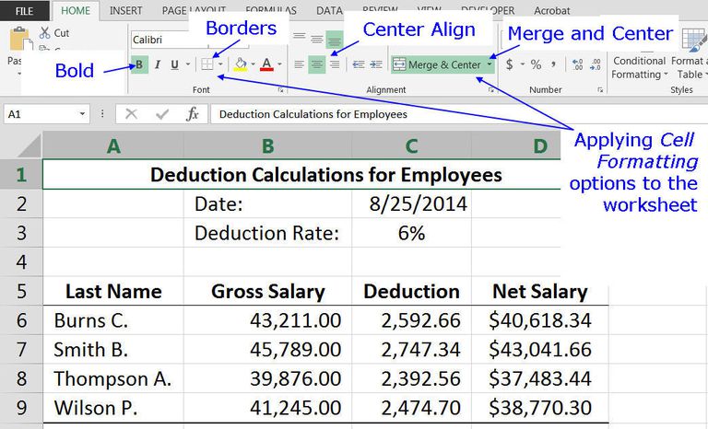Click the Calibri font name box
Image resolution: width=708 pixels, height=429 pixels.
tap(170, 40)
